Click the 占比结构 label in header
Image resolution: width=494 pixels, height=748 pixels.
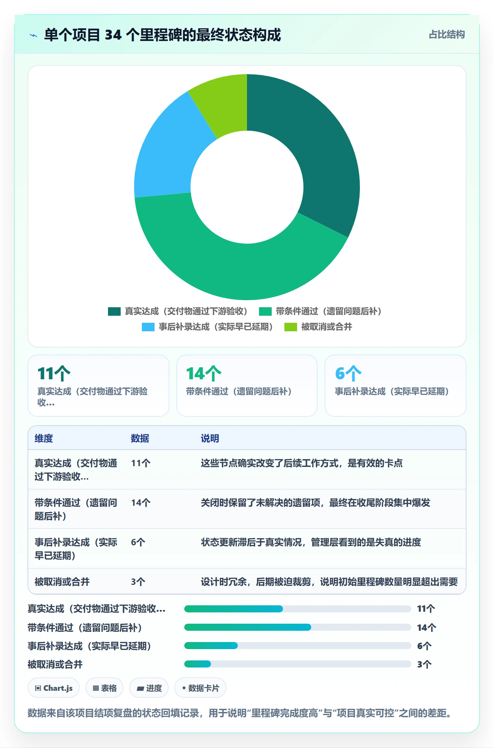point(447,35)
